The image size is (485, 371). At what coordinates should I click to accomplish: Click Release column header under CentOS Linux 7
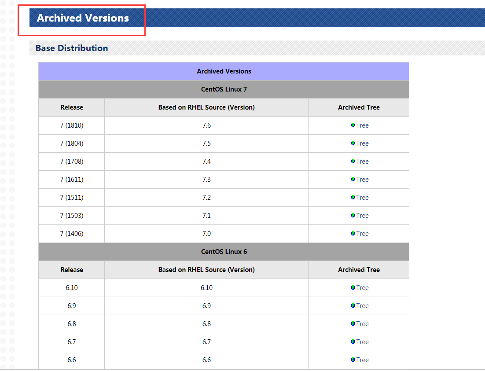point(72,107)
